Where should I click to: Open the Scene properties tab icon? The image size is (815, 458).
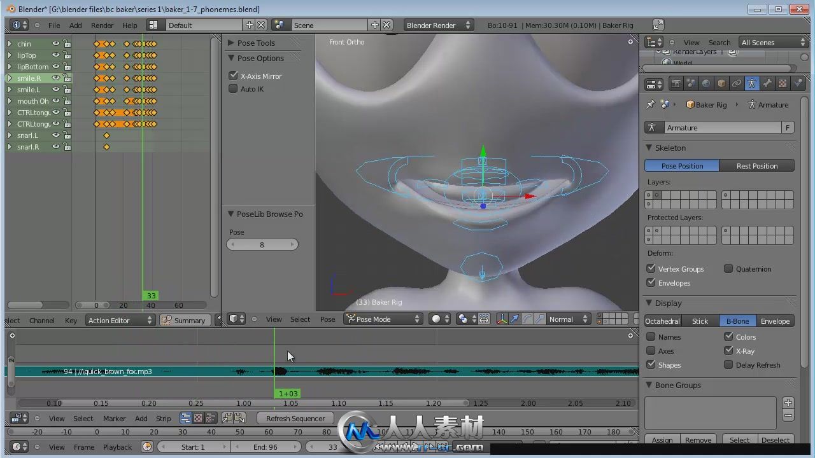coord(691,84)
